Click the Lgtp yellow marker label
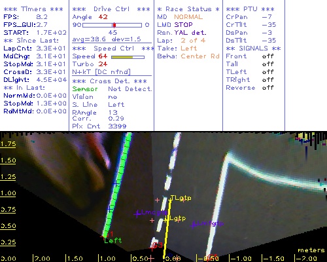Screen dimensions: 327x262 coord(178,218)
